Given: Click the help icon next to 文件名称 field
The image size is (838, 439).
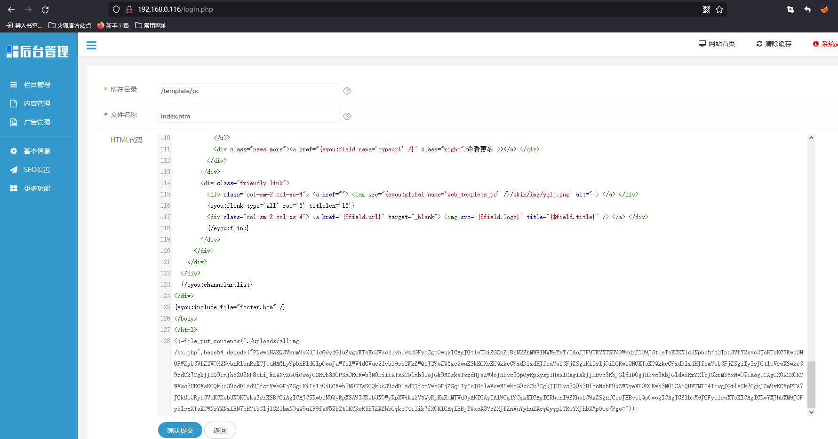Looking at the screenshot, I should (x=347, y=116).
